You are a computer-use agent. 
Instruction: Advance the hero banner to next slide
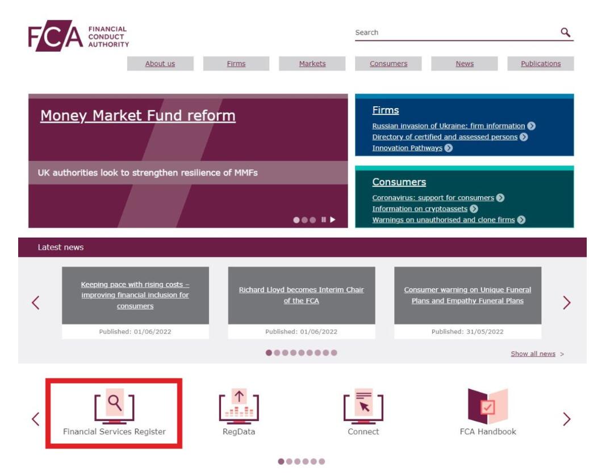coord(333,220)
